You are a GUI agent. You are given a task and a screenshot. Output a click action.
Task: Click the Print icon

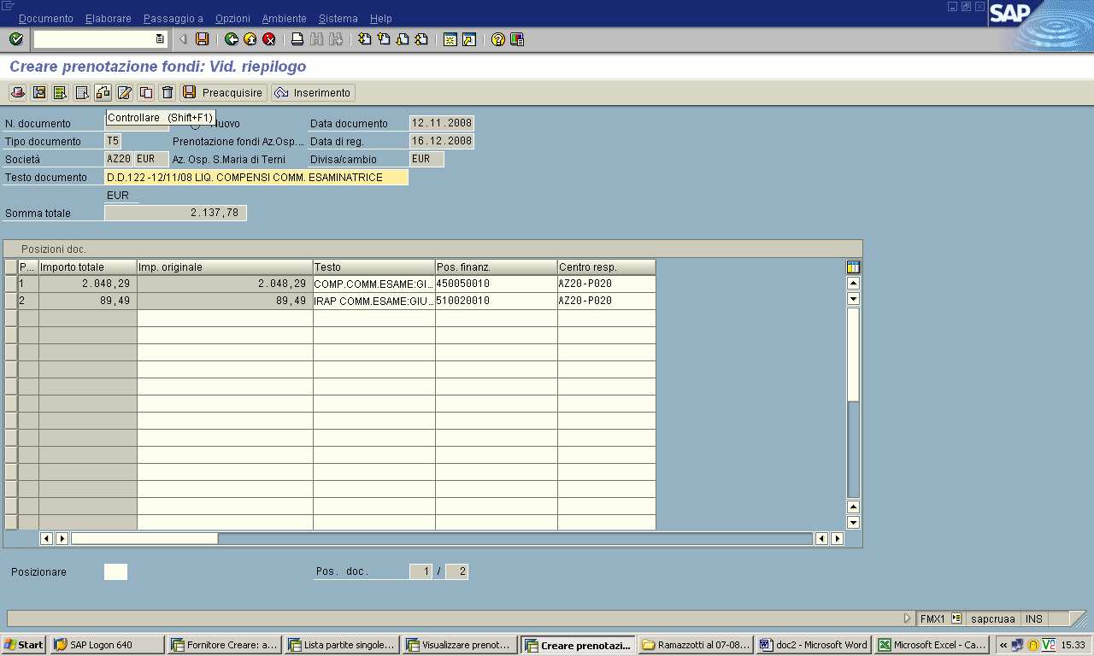pos(297,39)
